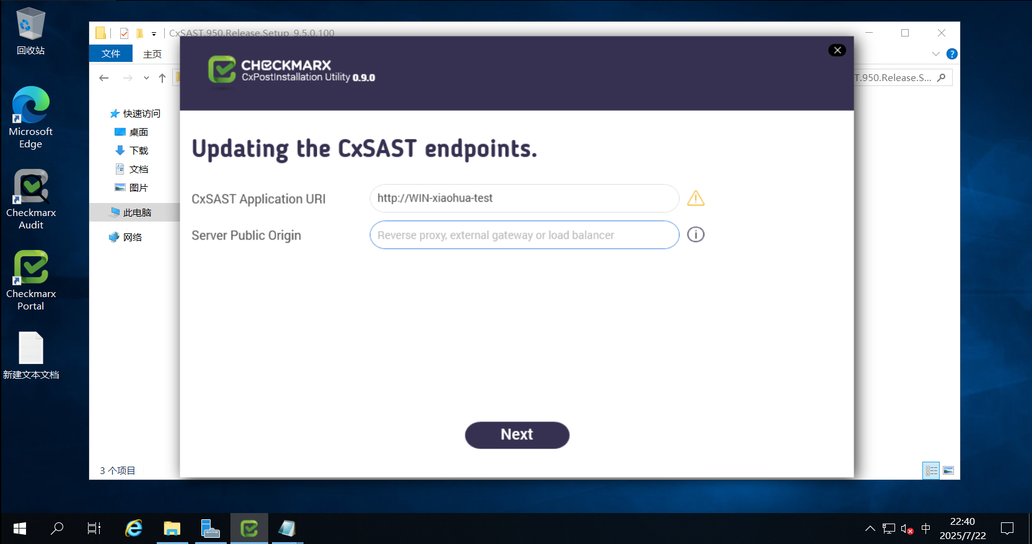This screenshot has width=1032, height=544.
Task: Select 文档 in navigation pane
Action: point(132,169)
